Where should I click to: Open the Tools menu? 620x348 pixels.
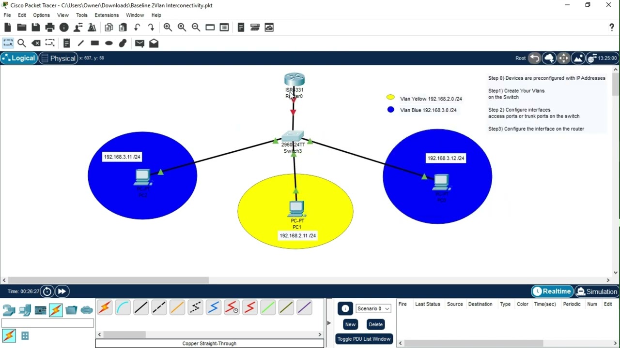(81, 15)
